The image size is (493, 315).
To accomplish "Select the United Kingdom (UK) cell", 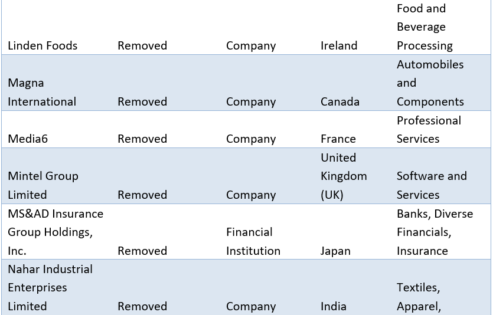I will 344,176.
